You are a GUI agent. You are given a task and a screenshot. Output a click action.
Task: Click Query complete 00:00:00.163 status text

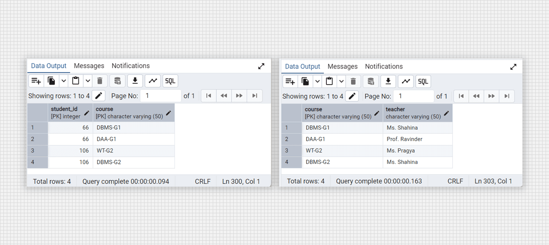pyautogui.click(x=379, y=181)
